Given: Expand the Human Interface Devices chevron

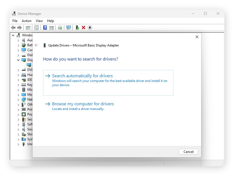Looking at the screenshot, I should [x=18, y=75].
